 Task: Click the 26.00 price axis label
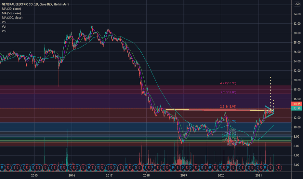point(297,52)
